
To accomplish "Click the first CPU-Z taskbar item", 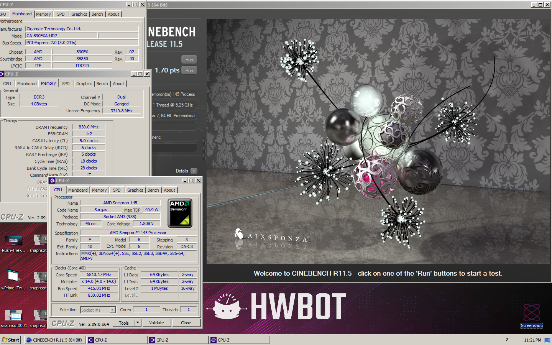I will click(x=117, y=340).
